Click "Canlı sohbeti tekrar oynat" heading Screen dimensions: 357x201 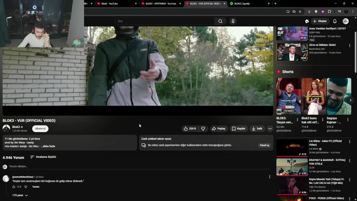point(156,139)
